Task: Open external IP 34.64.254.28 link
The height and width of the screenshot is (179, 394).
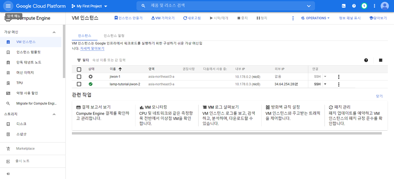Action: (286, 84)
